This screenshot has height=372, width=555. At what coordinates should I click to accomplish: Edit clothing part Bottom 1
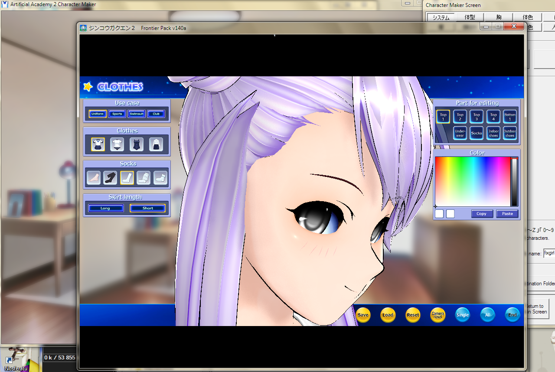click(x=510, y=117)
